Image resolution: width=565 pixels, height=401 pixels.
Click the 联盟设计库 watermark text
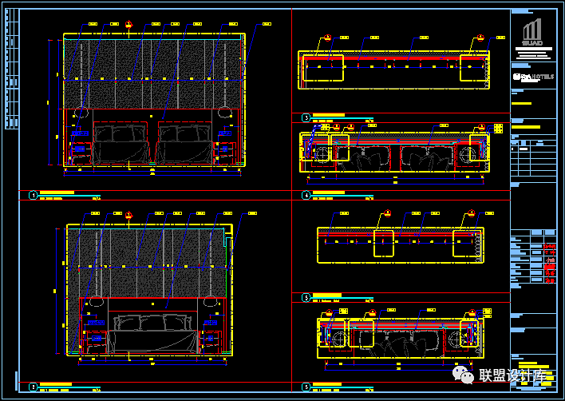pos(511,375)
